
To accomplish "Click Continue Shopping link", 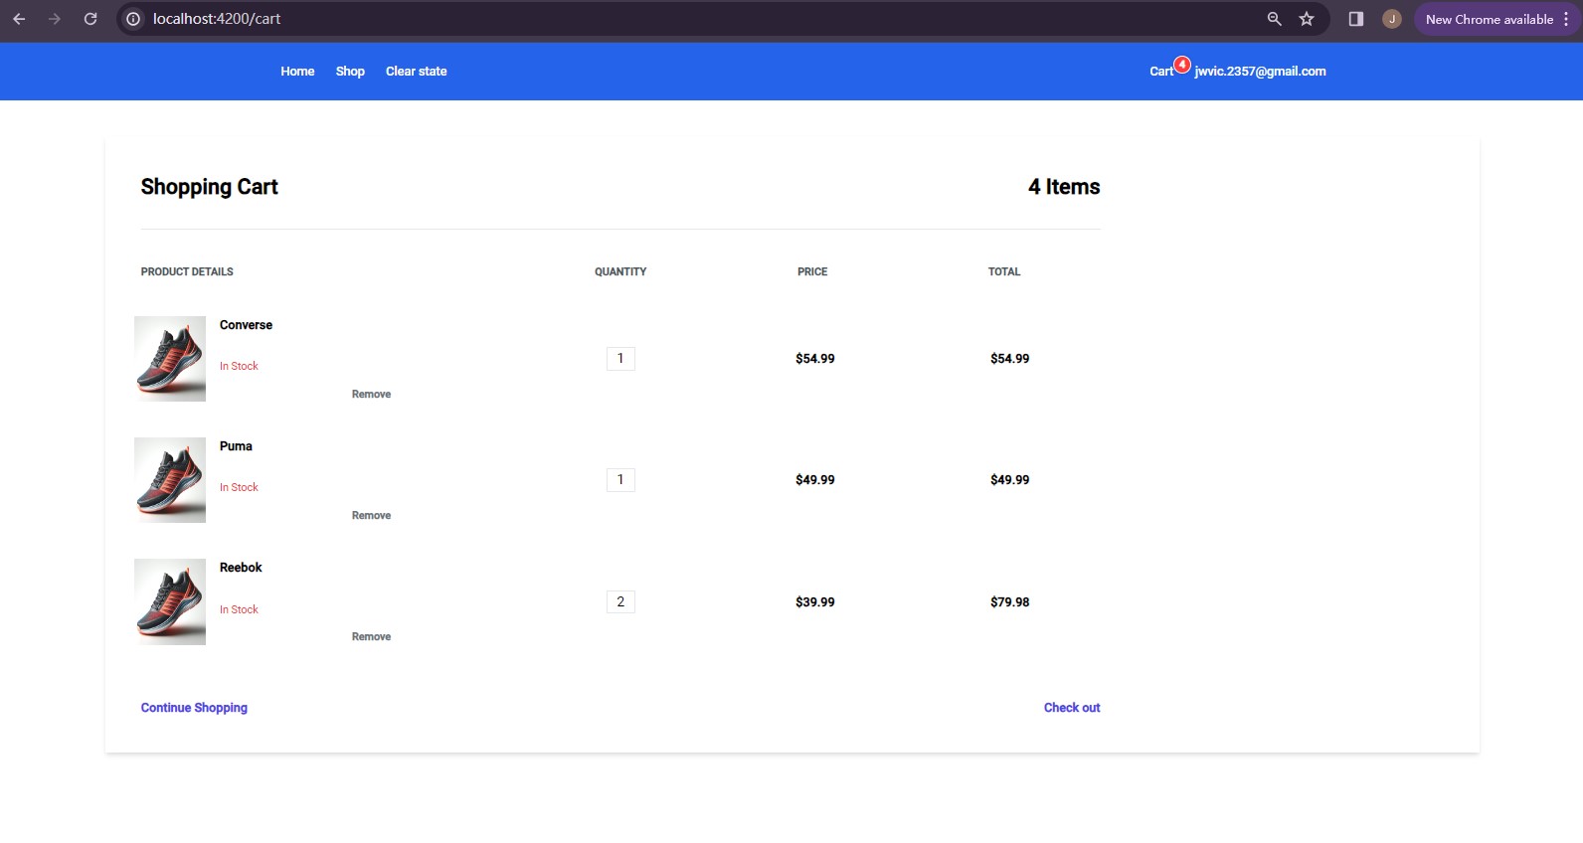I will pos(194,708).
